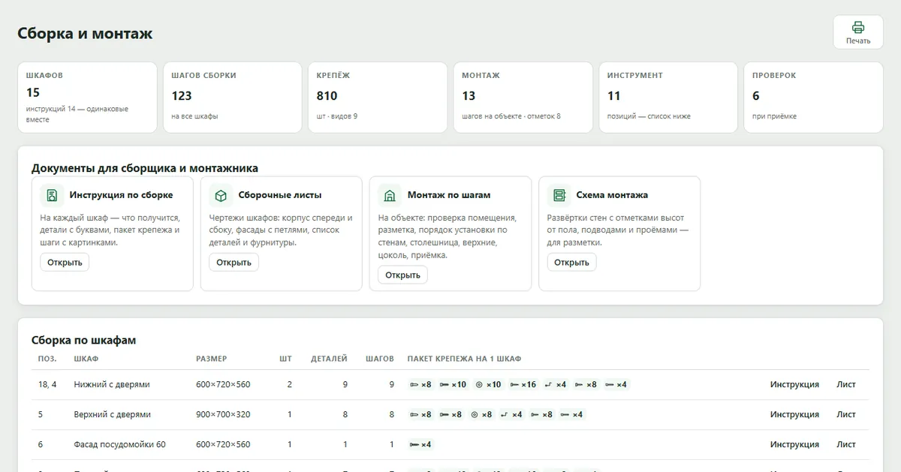Click the 'Сборка и монтаж' page title

(x=86, y=34)
